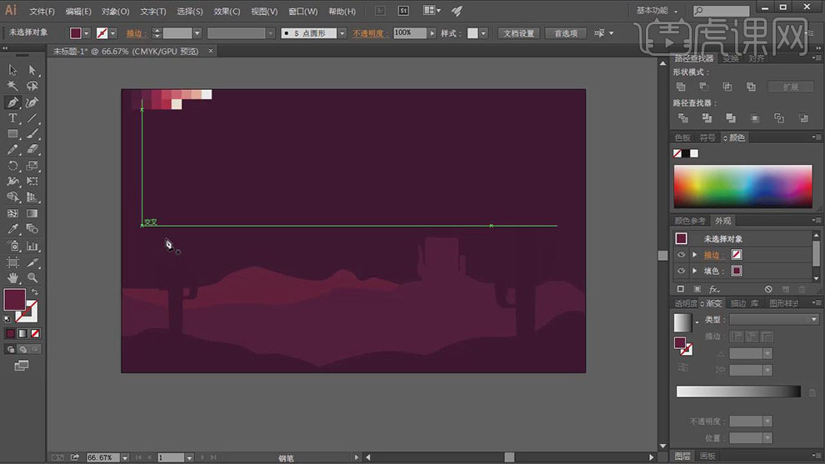The image size is (825, 464).
Task: Swap fill and stroke colors
Action: (x=34, y=292)
